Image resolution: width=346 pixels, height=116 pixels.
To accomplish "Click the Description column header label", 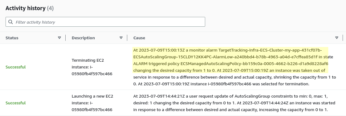I will [83, 38].
